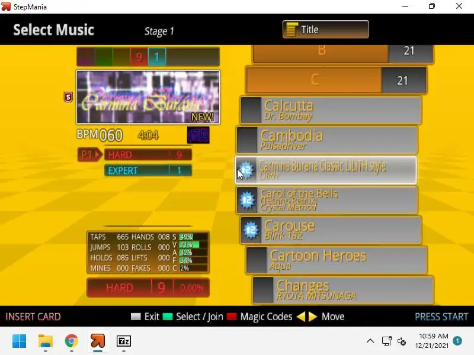Image resolution: width=474 pixels, height=355 pixels.
Task: Open File Explorer from the taskbar
Action: tap(46, 341)
